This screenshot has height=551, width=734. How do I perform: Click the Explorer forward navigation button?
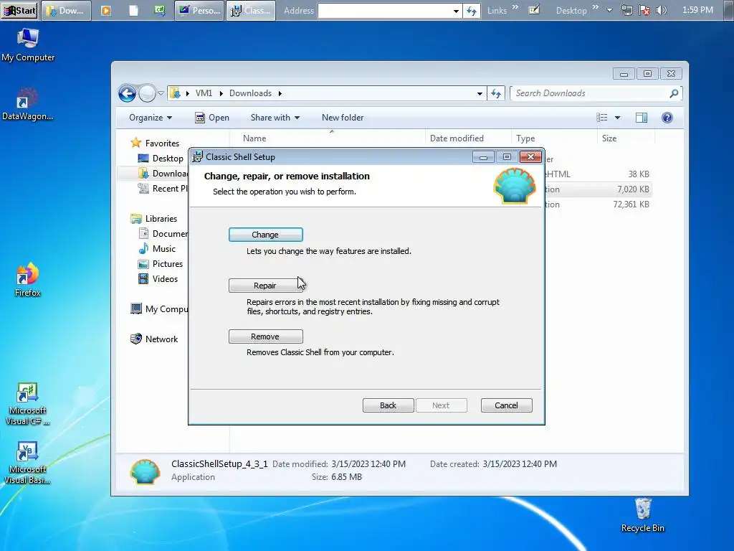click(147, 94)
